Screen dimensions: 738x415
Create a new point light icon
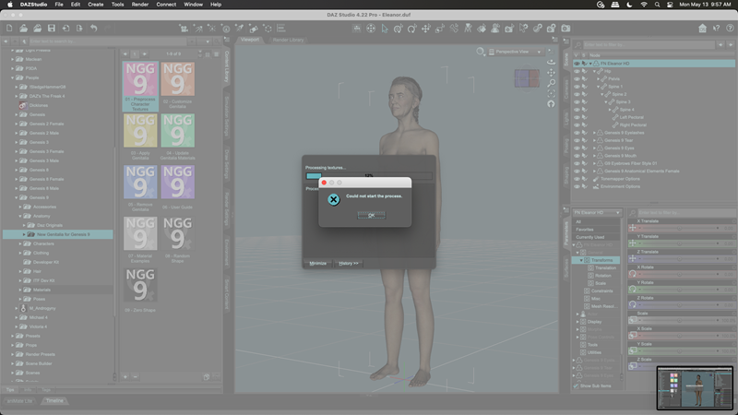212,29
